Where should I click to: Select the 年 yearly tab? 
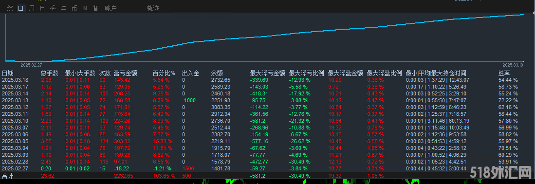click(x=63, y=9)
